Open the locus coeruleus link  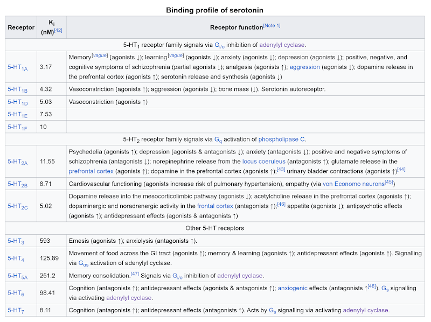click(x=263, y=161)
